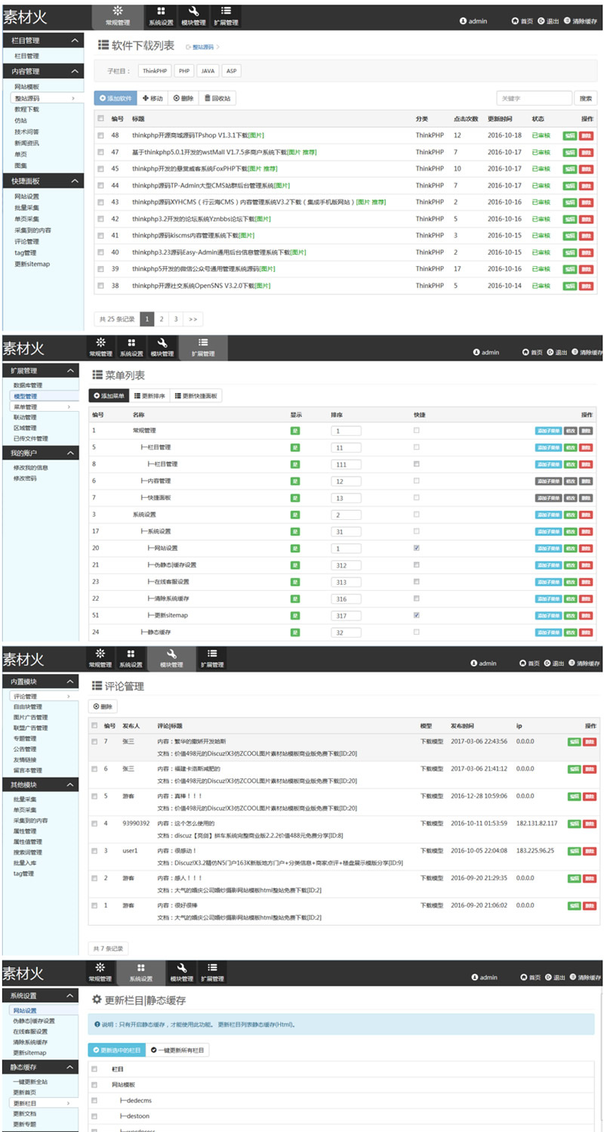
Task: Select the checkbox beside dedecms column
Action: coord(94,1100)
